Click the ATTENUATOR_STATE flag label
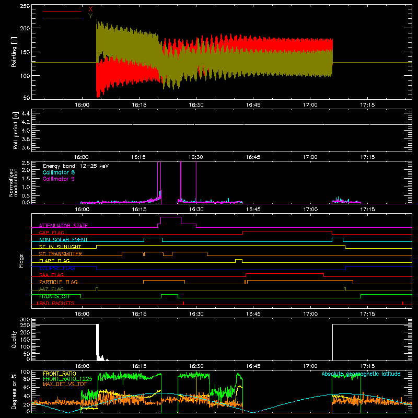The height and width of the screenshot is (418, 418). (63, 226)
